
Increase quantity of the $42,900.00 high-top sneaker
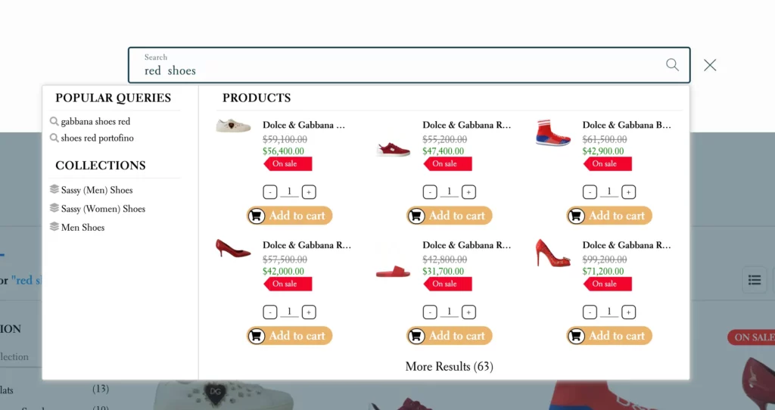click(x=629, y=192)
